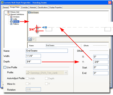Select Divisions in the tree
The height and width of the screenshot is (95, 113).
click(16, 17)
